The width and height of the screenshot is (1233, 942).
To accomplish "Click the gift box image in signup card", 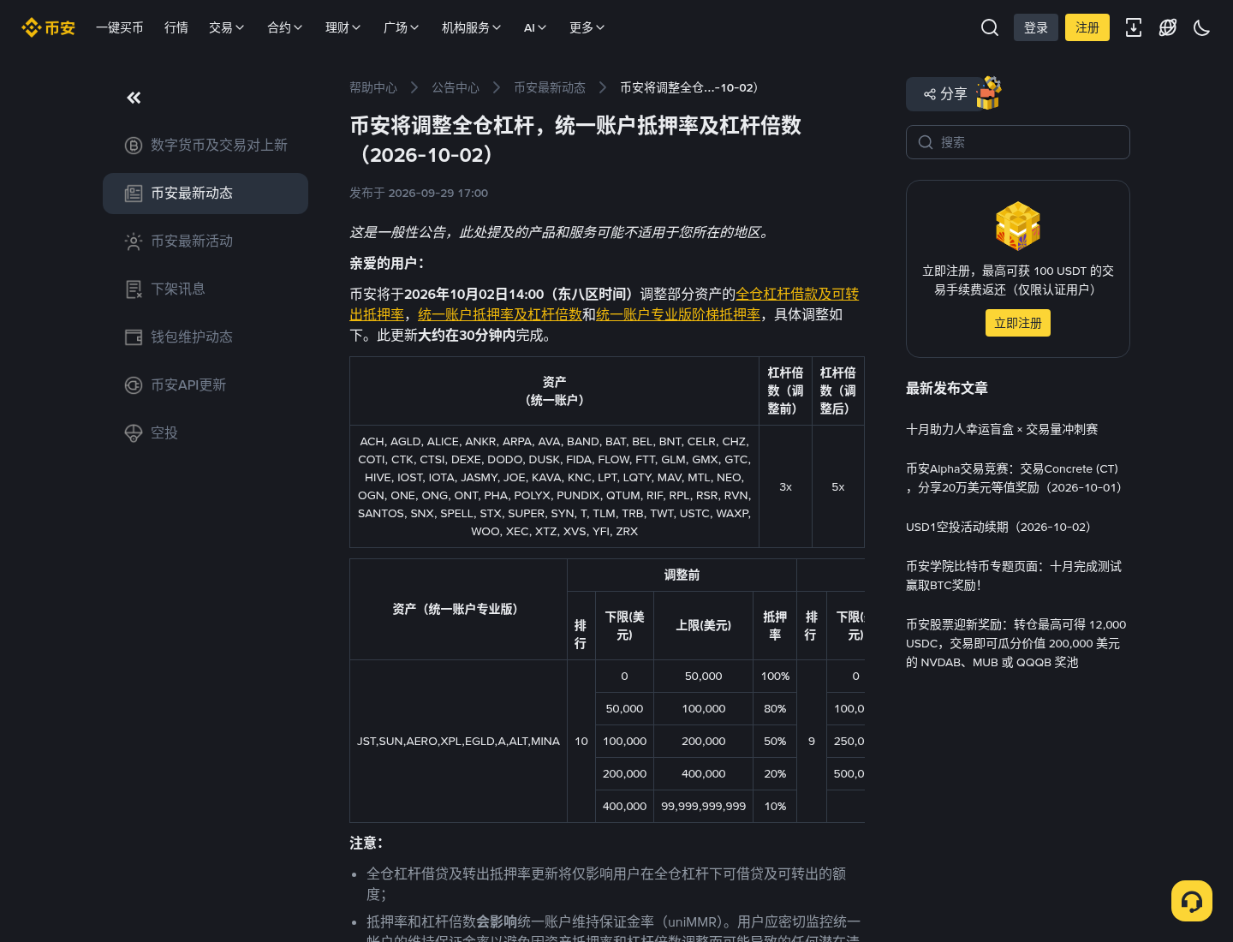I will [x=1018, y=225].
